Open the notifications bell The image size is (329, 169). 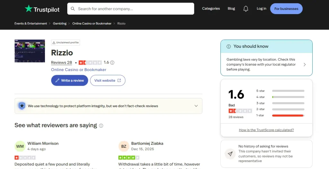(x=246, y=9)
